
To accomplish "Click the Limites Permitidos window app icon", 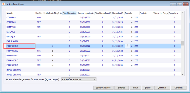I will pos(3,4).
